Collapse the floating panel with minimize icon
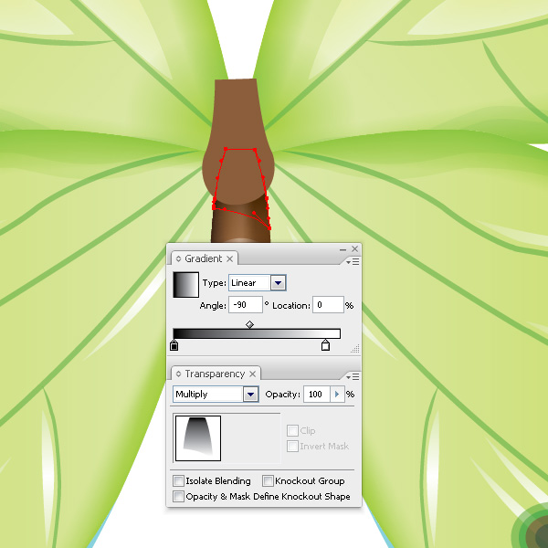 [342, 249]
